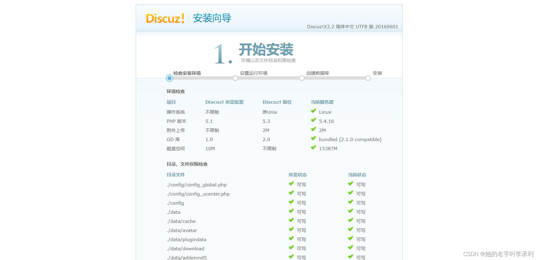Select 所需状态 check icon for ./data/addonmd5
The image size is (538, 260).
291,257
